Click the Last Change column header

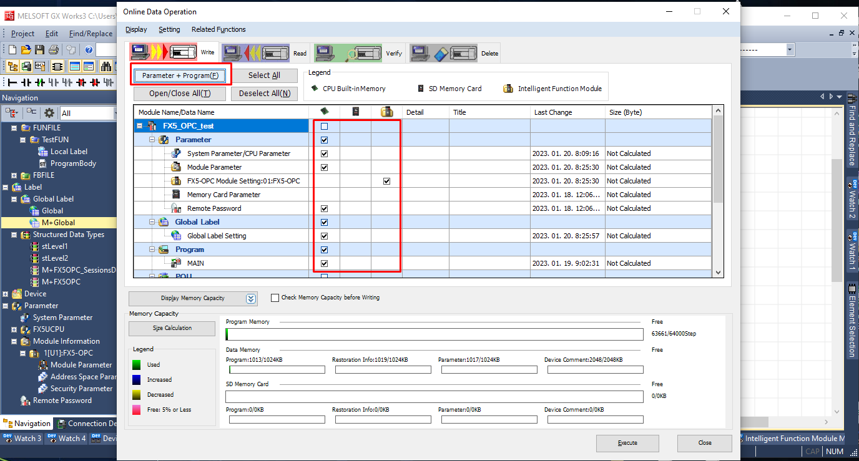click(567, 112)
